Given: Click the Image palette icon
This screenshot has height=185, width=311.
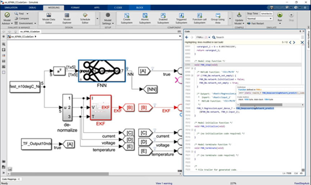Looking at the screenshot, I should 4,67.
